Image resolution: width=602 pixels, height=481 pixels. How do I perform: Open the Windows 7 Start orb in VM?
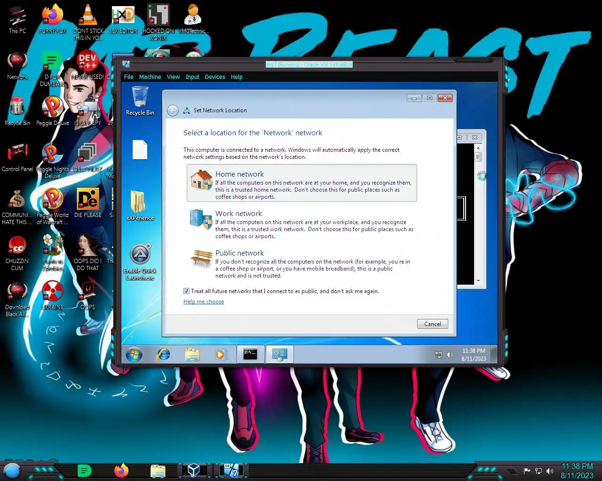pos(134,354)
